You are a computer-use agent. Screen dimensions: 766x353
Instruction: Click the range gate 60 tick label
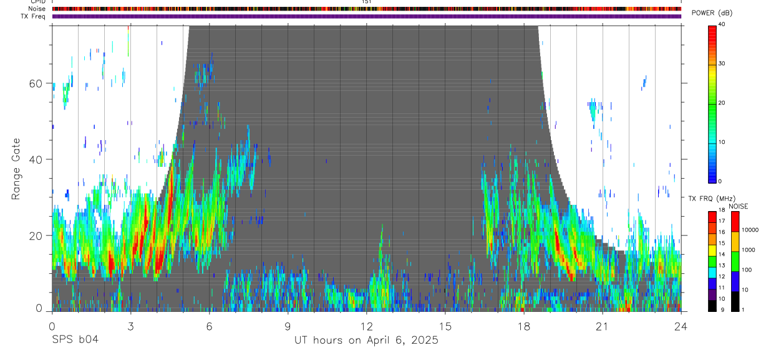tap(39, 83)
